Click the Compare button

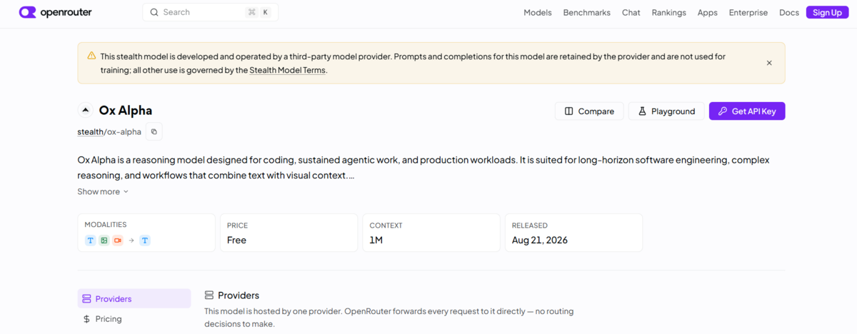[x=589, y=111]
